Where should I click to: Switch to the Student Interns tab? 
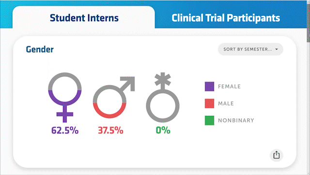84,18
